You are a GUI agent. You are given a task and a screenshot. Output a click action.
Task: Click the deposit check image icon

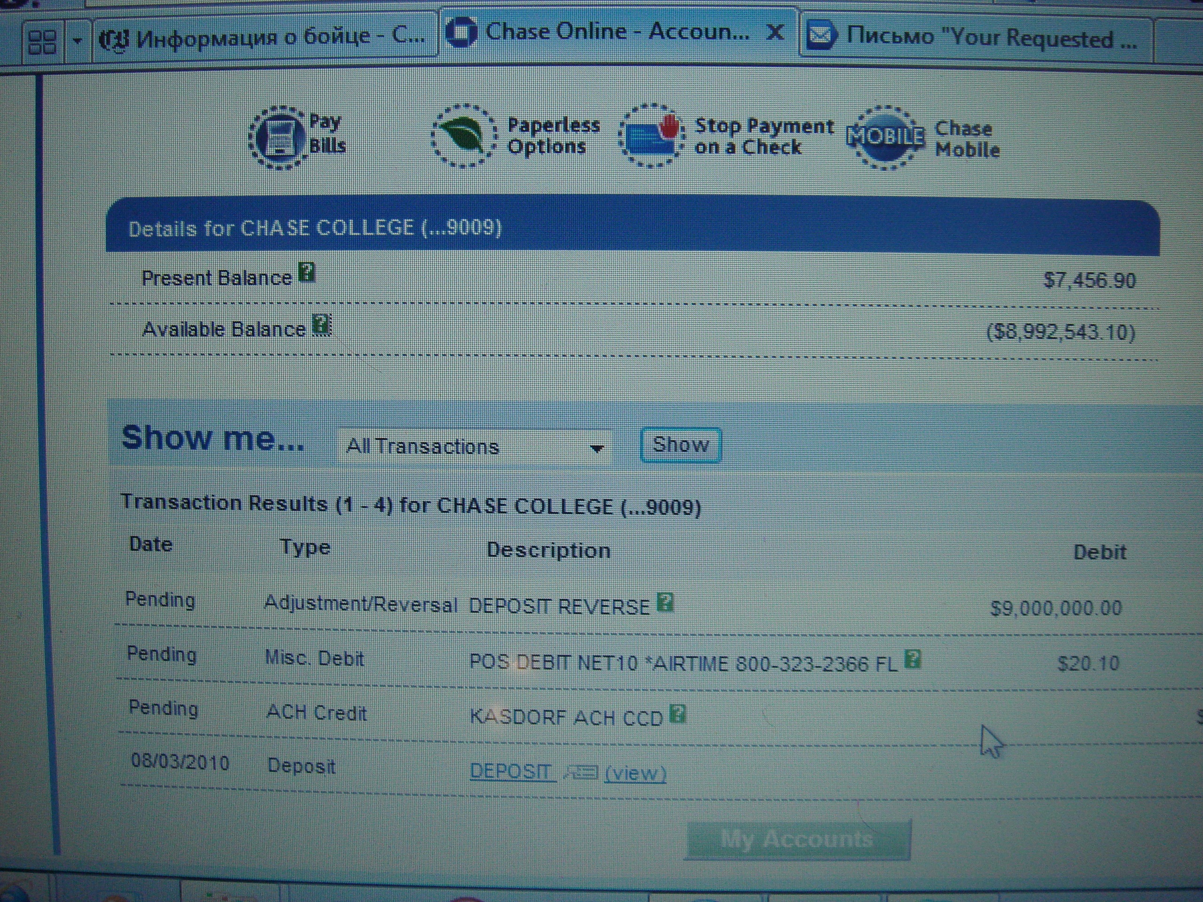581,771
